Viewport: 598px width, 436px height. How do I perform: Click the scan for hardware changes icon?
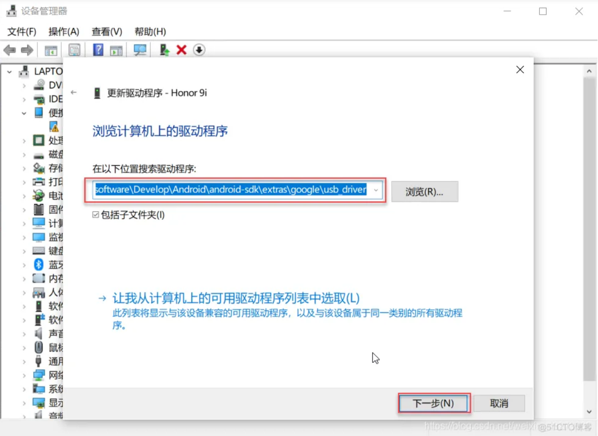[140, 50]
